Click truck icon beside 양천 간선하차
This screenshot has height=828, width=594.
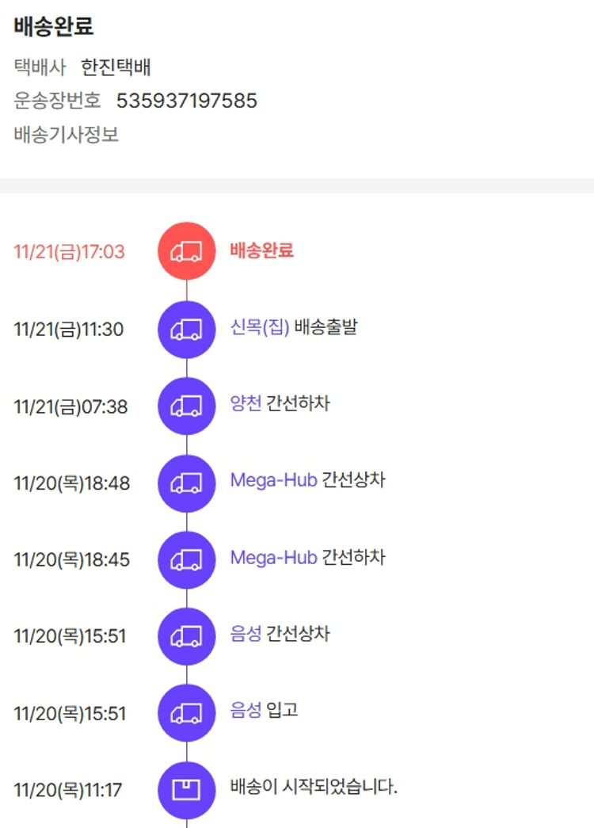(x=186, y=406)
